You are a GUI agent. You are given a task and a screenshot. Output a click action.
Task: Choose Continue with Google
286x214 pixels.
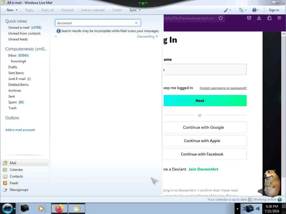click(x=205, y=127)
